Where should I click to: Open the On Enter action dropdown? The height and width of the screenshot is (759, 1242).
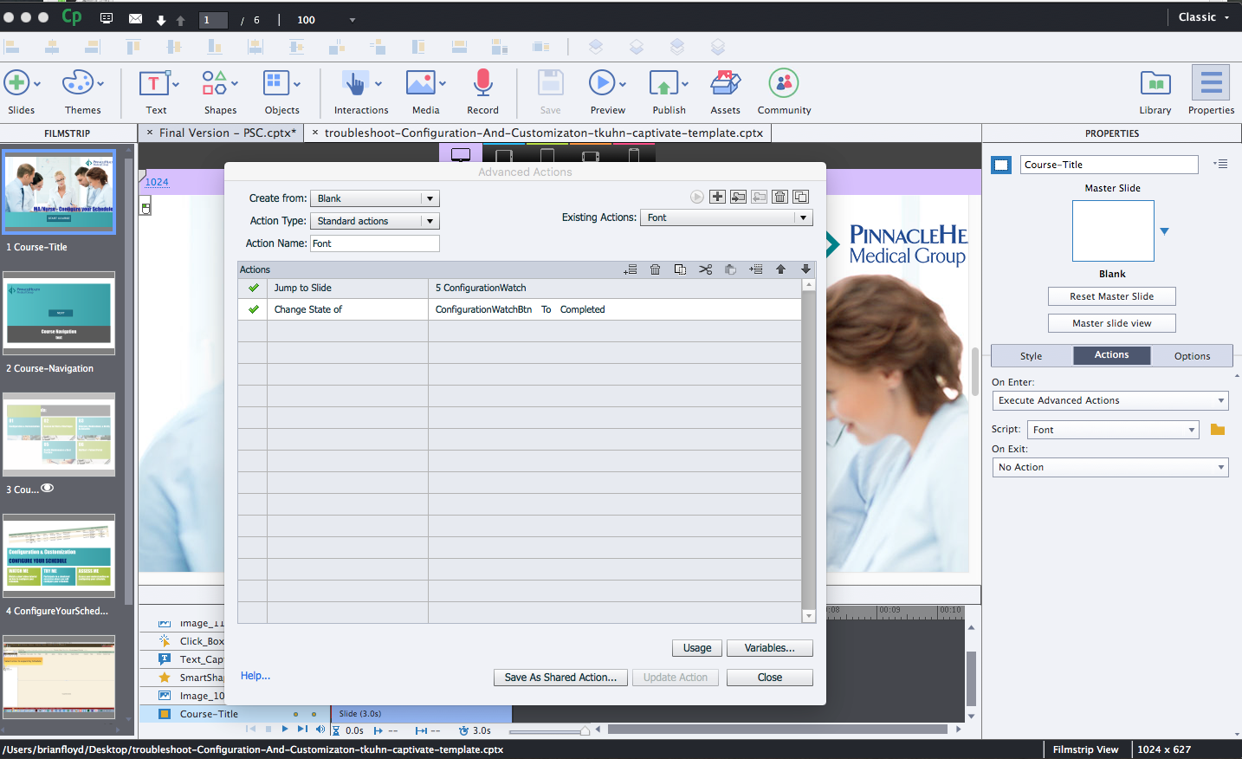click(x=1109, y=400)
